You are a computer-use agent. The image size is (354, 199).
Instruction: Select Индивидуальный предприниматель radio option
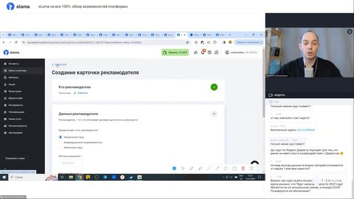(60, 143)
